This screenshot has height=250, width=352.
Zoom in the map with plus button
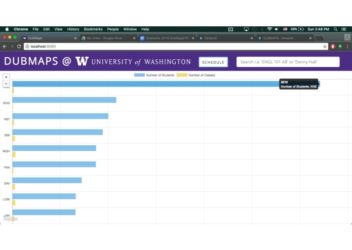pyautogui.click(x=6, y=77)
